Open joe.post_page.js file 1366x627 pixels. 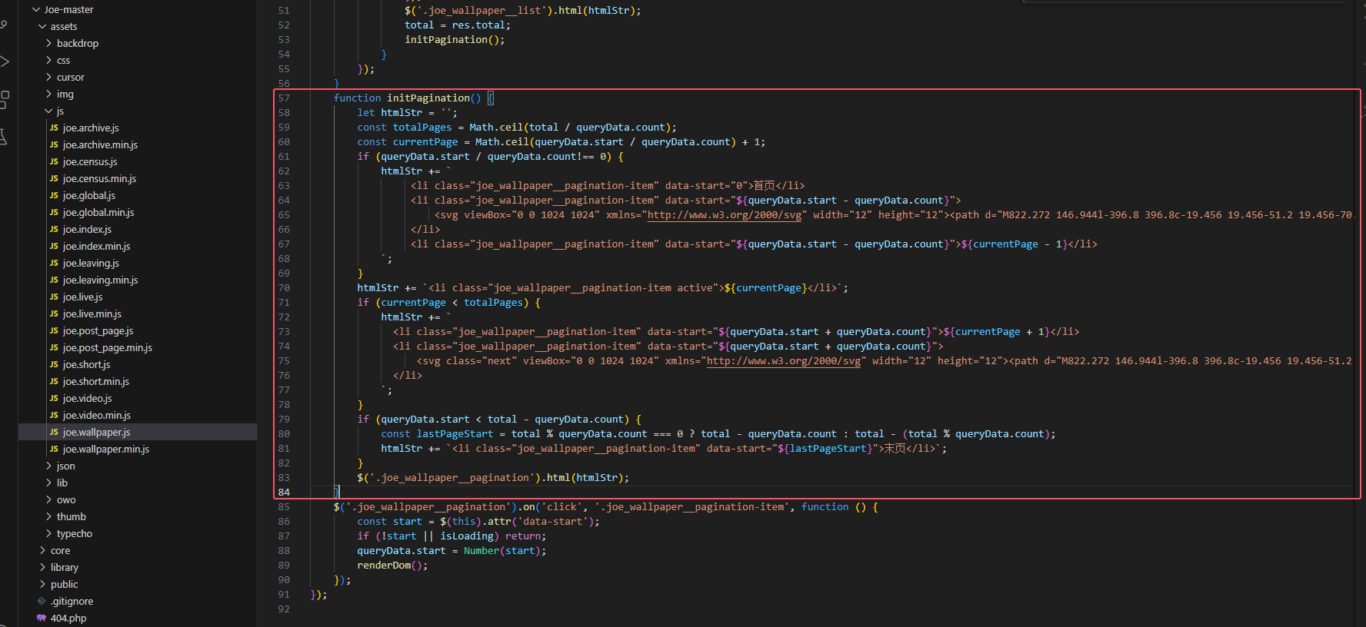(x=98, y=331)
